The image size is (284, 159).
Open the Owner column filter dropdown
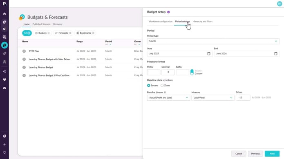click(137, 44)
